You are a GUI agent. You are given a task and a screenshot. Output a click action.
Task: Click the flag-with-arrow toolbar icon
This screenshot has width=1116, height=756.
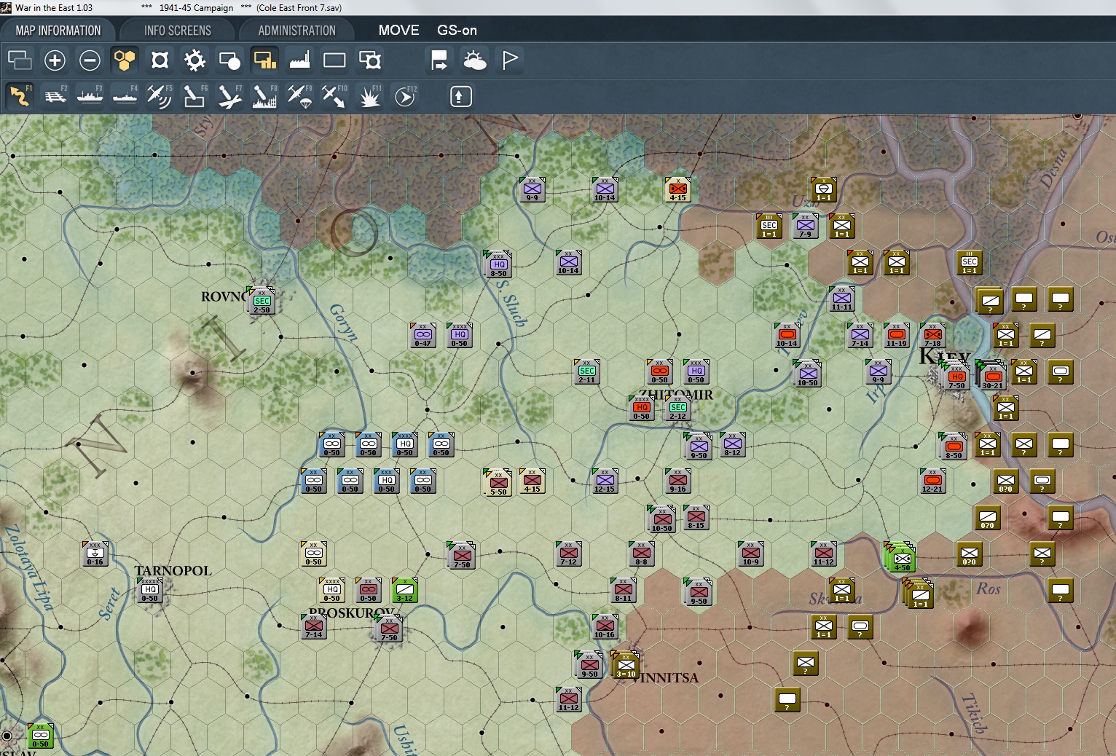coord(439,60)
